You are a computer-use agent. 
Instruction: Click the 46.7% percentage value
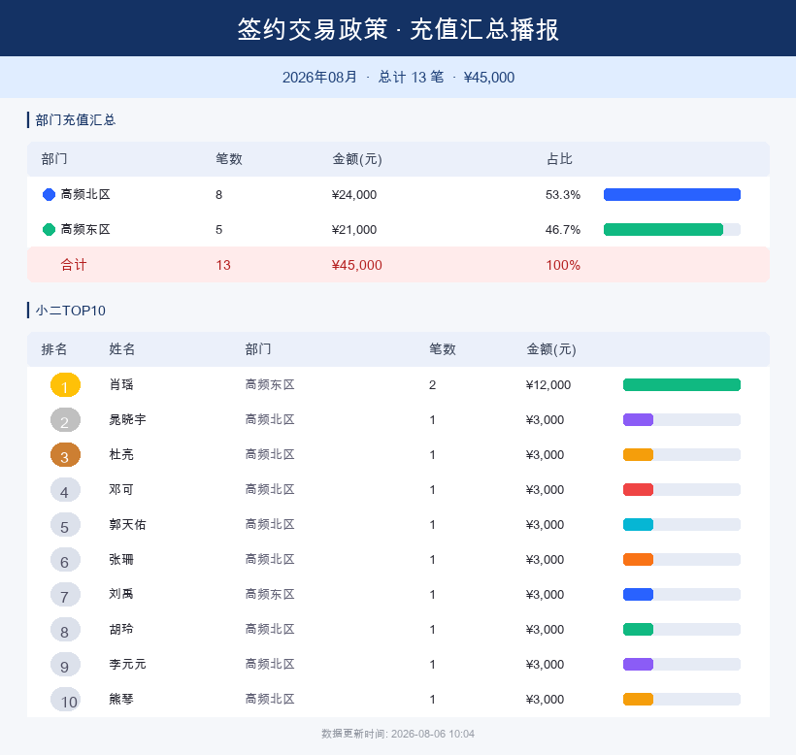click(562, 230)
